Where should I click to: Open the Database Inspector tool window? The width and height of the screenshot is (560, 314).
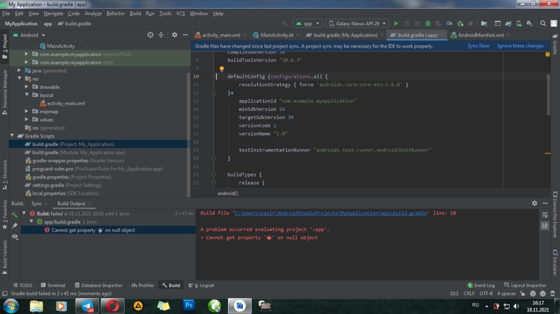tap(98, 285)
